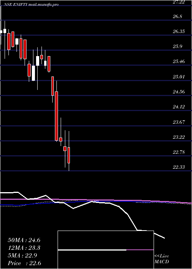The height and width of the screenshot is (269, 192).
Task: Click the last red candlestick near 22.78
Action: [69, 155]
